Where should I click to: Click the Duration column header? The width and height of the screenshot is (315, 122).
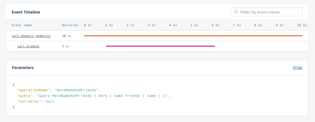pyautogui.click(x=70, y=25)
